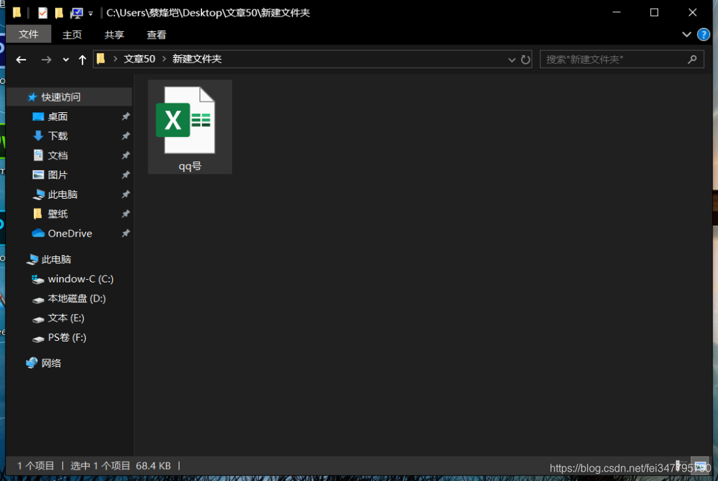This screenshot has width=718, height=481.
Task: Click the pin icon next to 图片
Action: click(x=126, y=175)
